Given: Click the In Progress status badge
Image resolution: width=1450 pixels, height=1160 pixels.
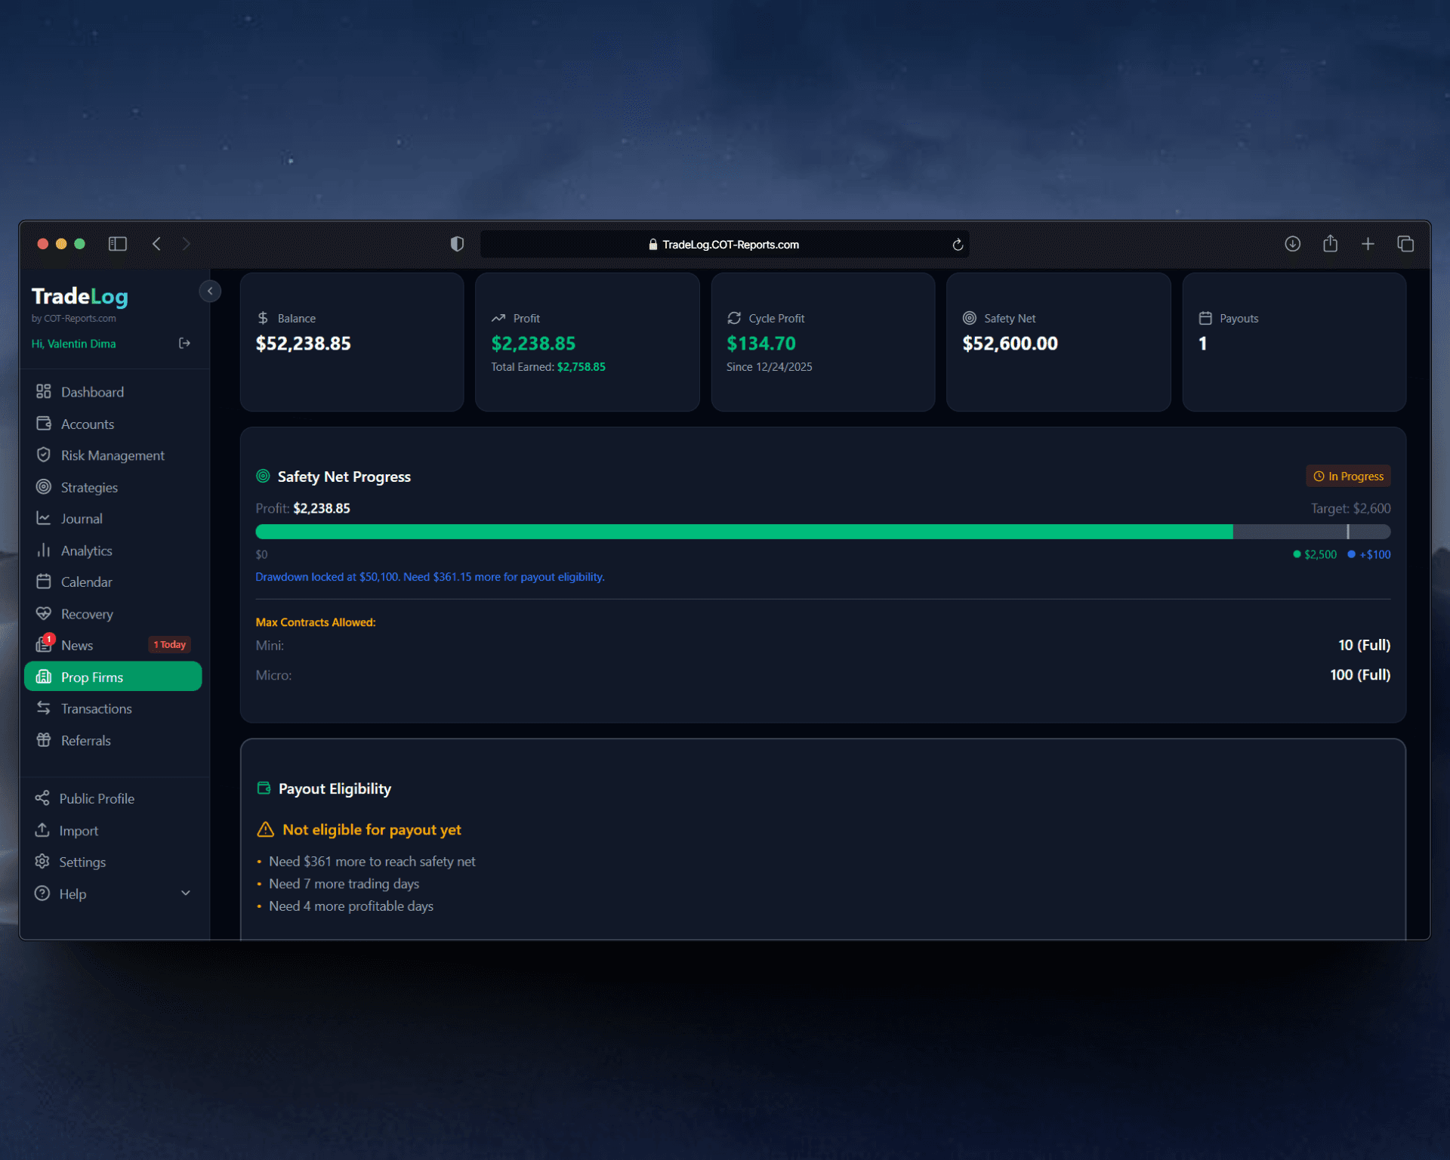Looking at the screenshot, I should (1348, 477).
